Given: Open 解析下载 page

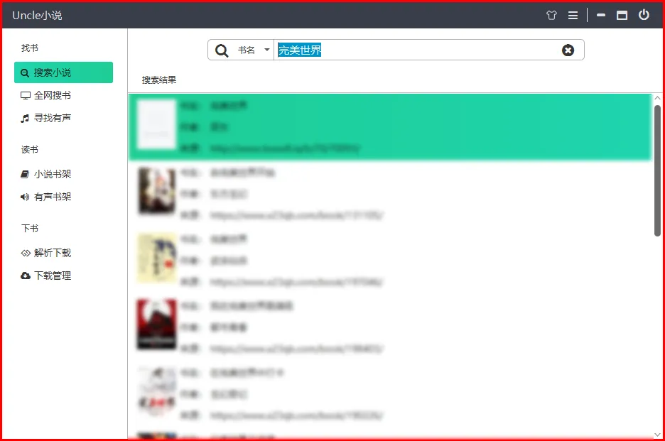Looking at the screenshot, I should [45, 253].
